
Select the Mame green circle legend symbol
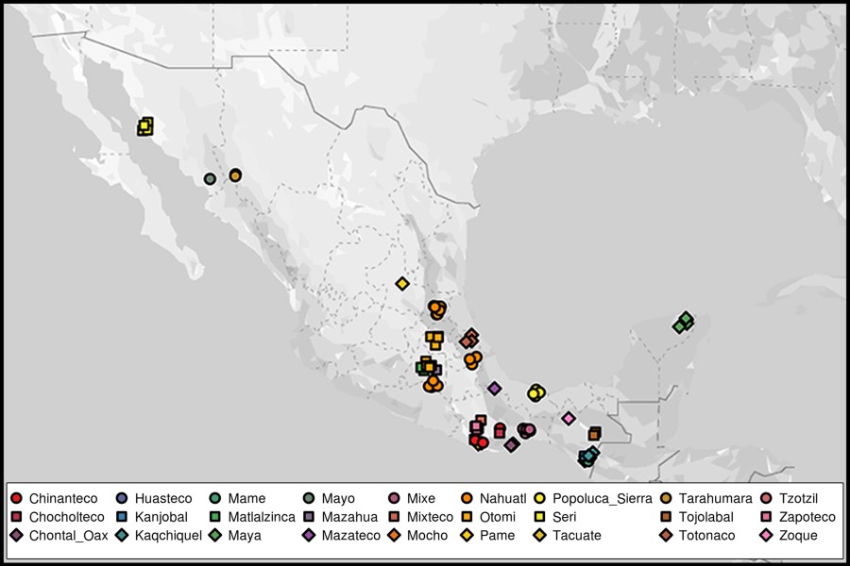(x=215, y=498)
